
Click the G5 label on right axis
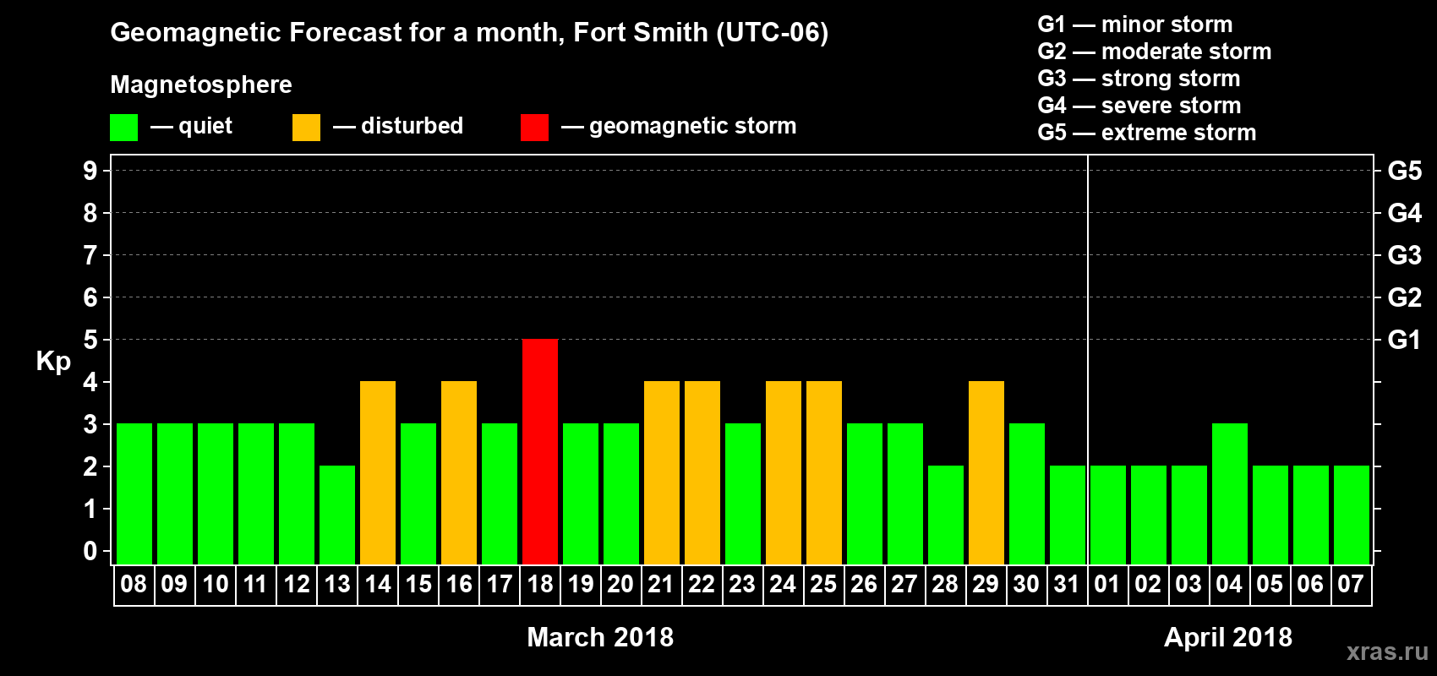[1405, 171]
